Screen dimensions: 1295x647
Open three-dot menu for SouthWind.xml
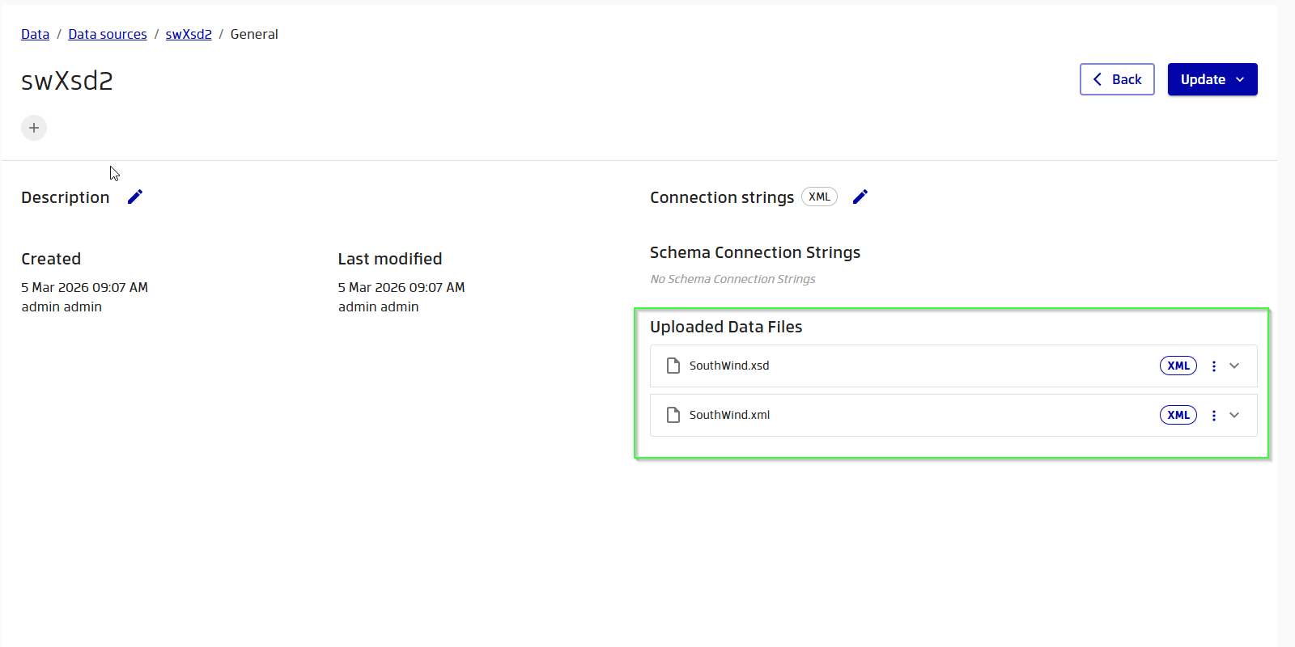coord(1213,416)
